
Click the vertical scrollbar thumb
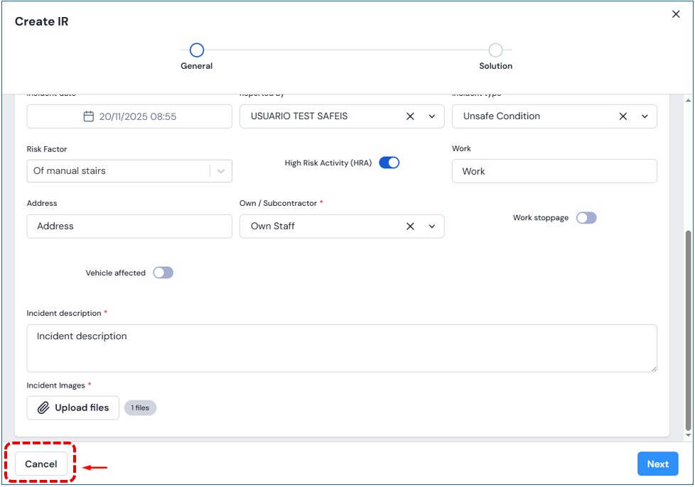click(x=687, y=327)
